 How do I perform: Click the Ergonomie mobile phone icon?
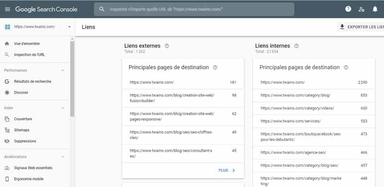7,179
